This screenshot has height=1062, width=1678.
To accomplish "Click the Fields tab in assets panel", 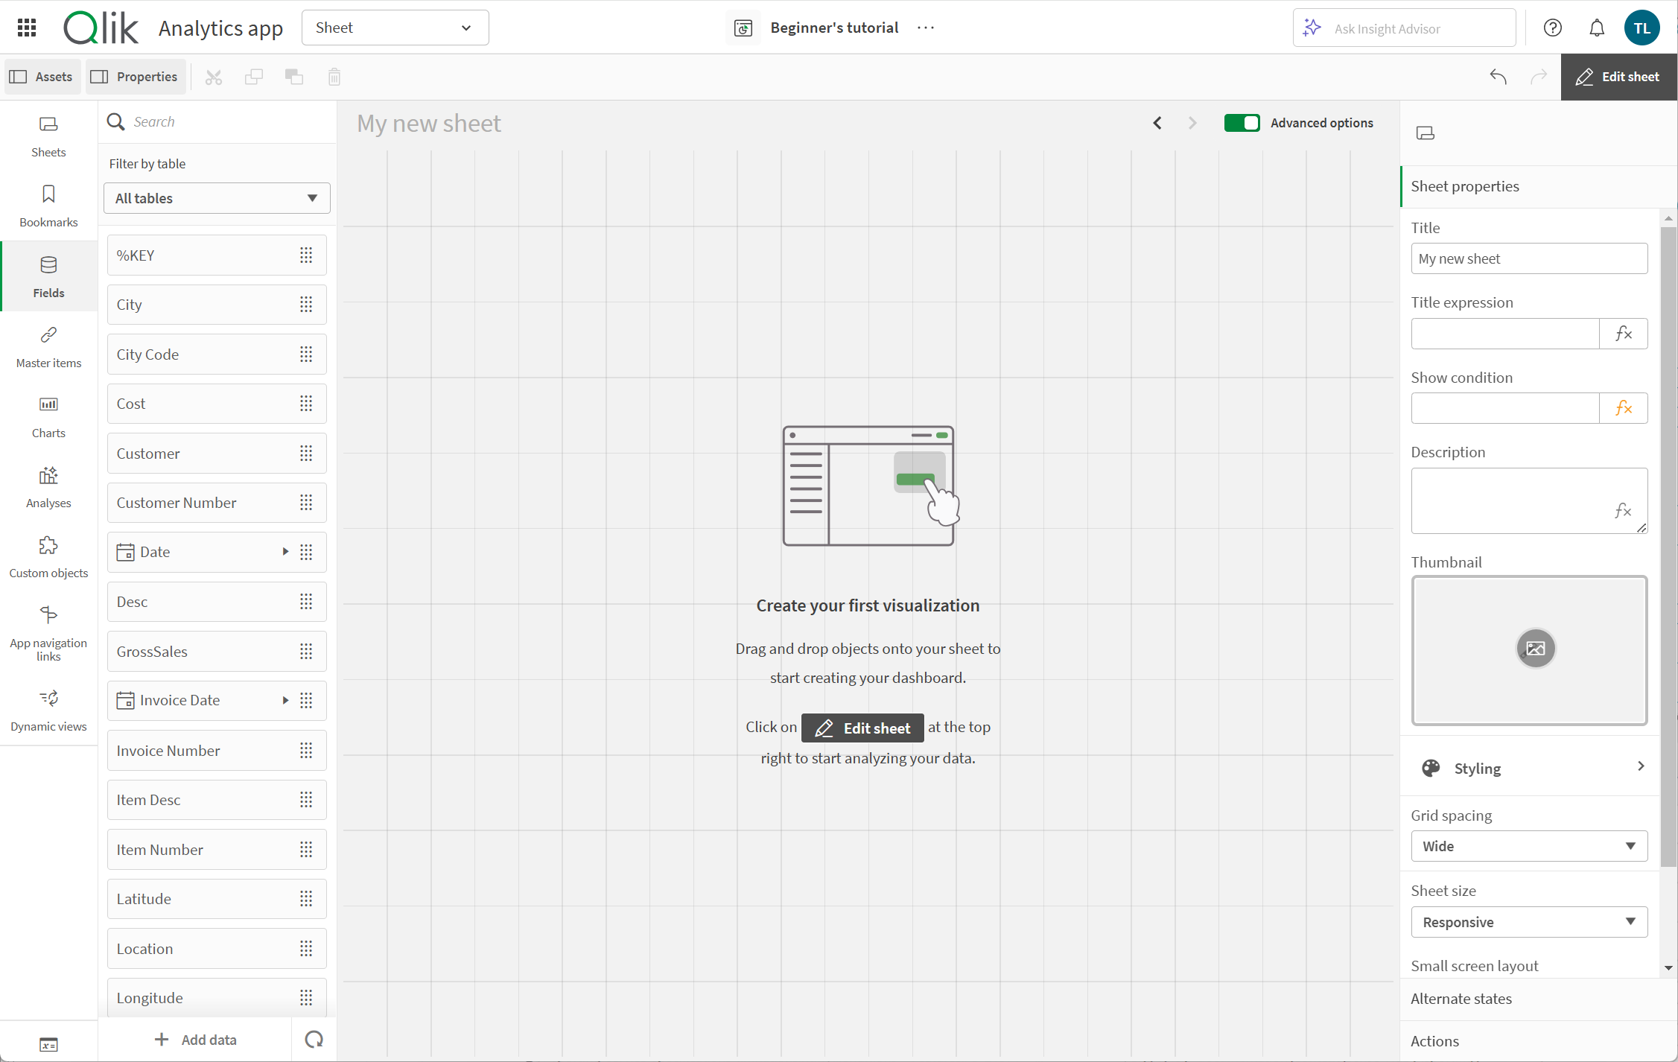I will [48, 276].
